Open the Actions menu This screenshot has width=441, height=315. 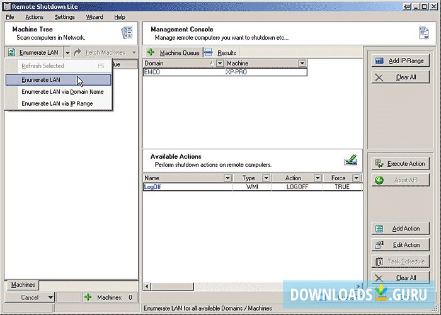click(34, 17)
